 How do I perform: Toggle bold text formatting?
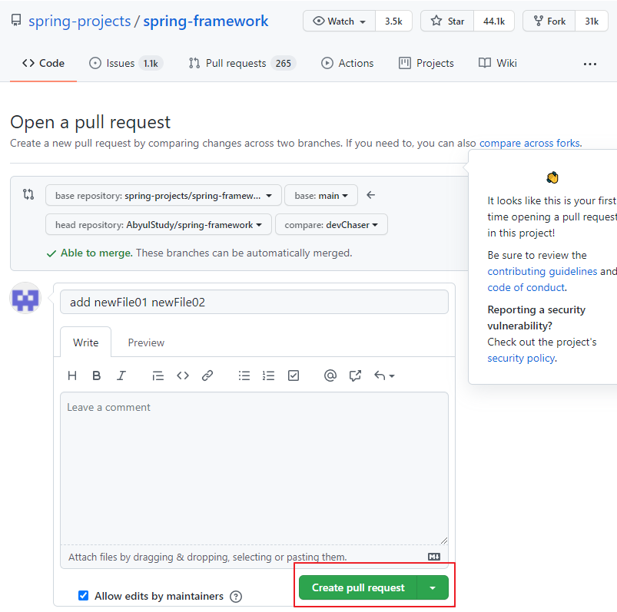pyautogui.click(x=96, y=375)
